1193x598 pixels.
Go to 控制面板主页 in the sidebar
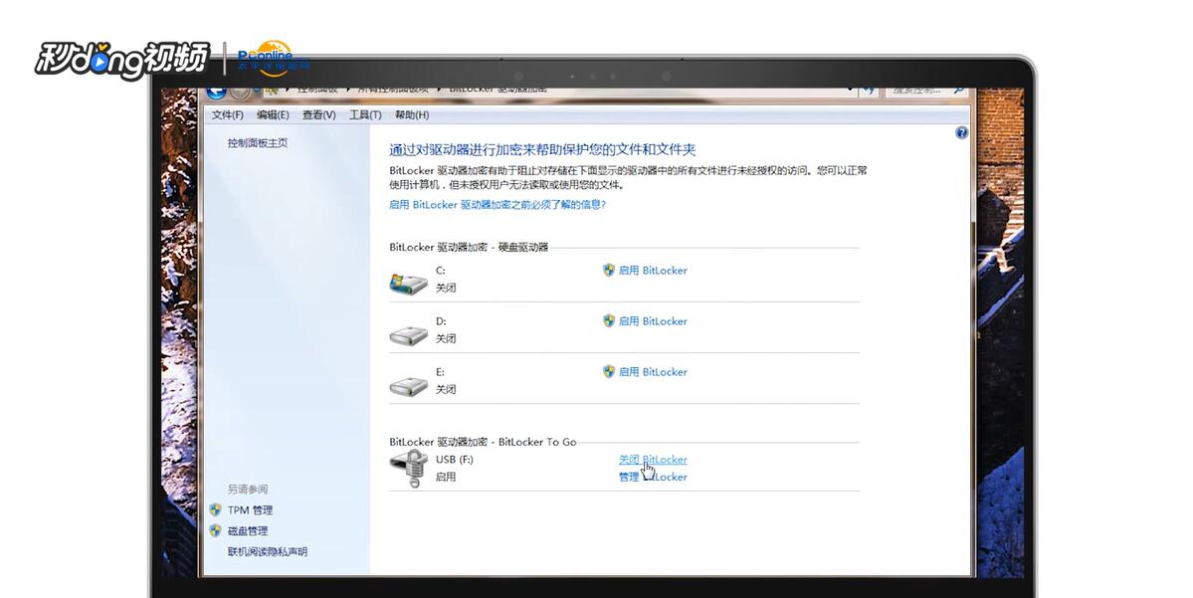(257, 143)
